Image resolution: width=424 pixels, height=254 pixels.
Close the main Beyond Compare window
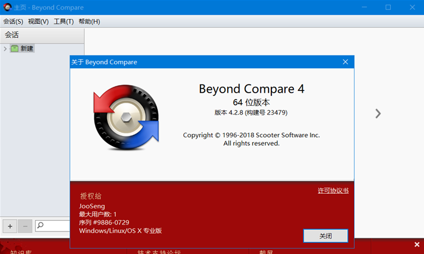click(x=412, y=7)
